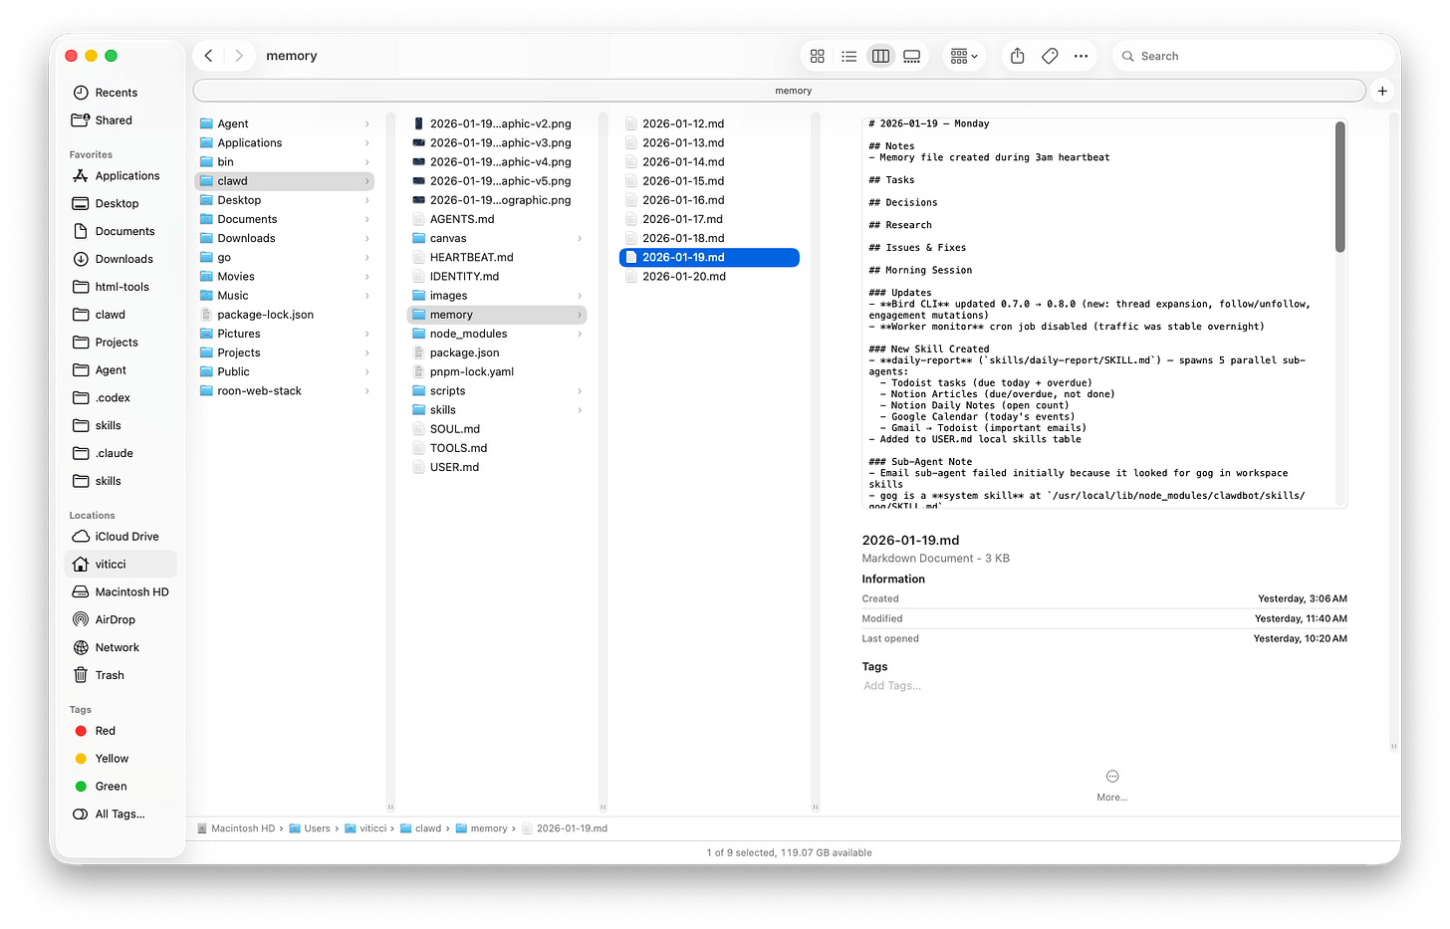
Task: Open AirDrop in the sidebar
Action: click(120, 620)
